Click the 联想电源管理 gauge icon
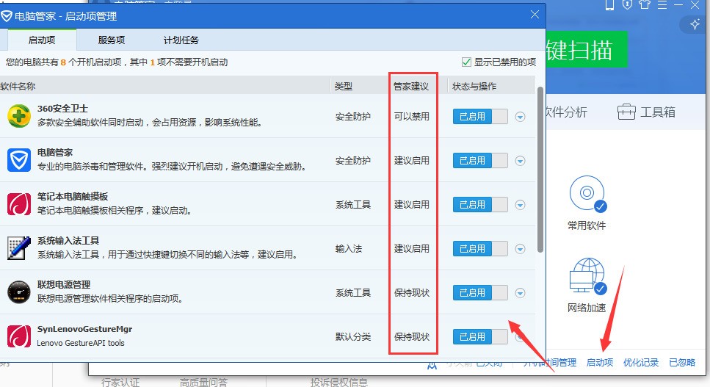The height and width of the screenshot is (387, 710). (19, 292)
